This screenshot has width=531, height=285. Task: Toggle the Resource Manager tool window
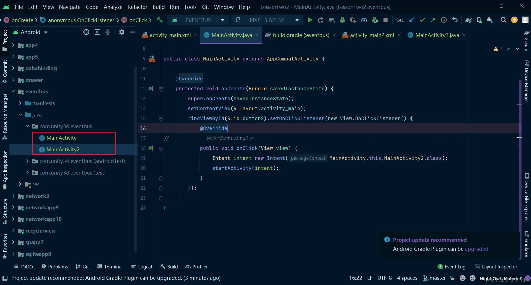point(5,117)
